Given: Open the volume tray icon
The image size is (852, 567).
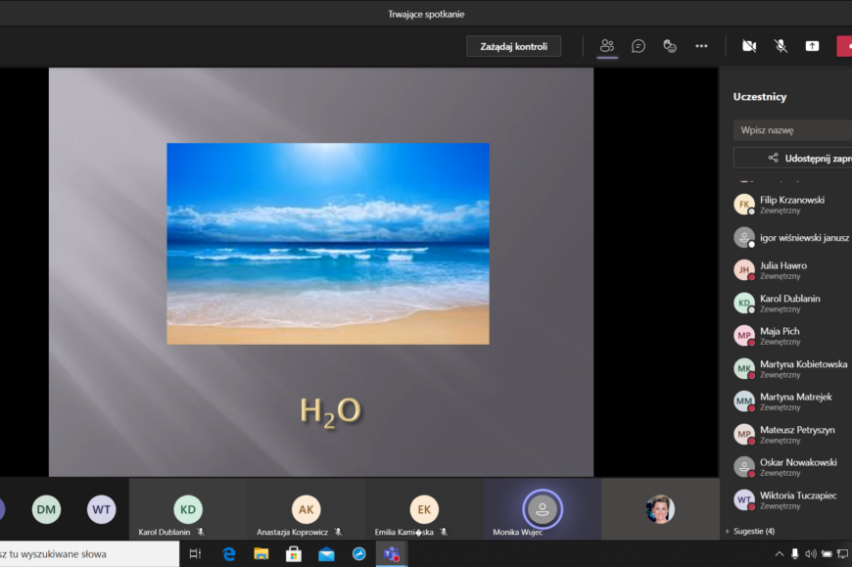Looking at the screenshot, I should [x=811, y=554].
